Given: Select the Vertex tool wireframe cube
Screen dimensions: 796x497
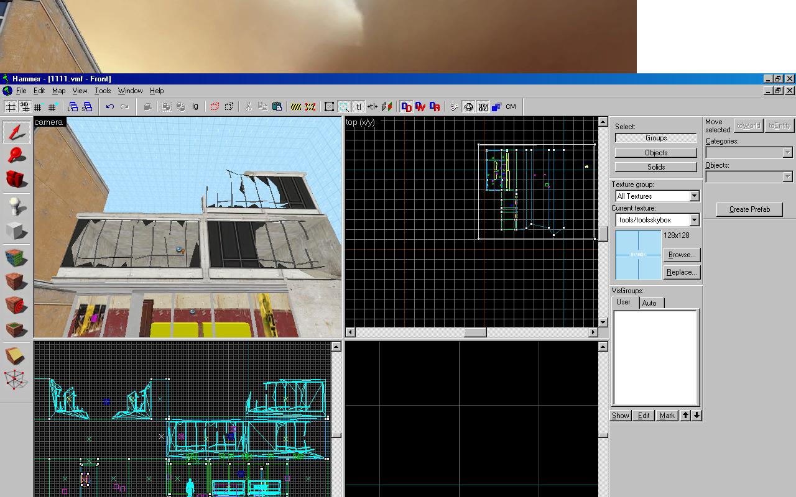Looking at the screenshot, I should 17,380.
